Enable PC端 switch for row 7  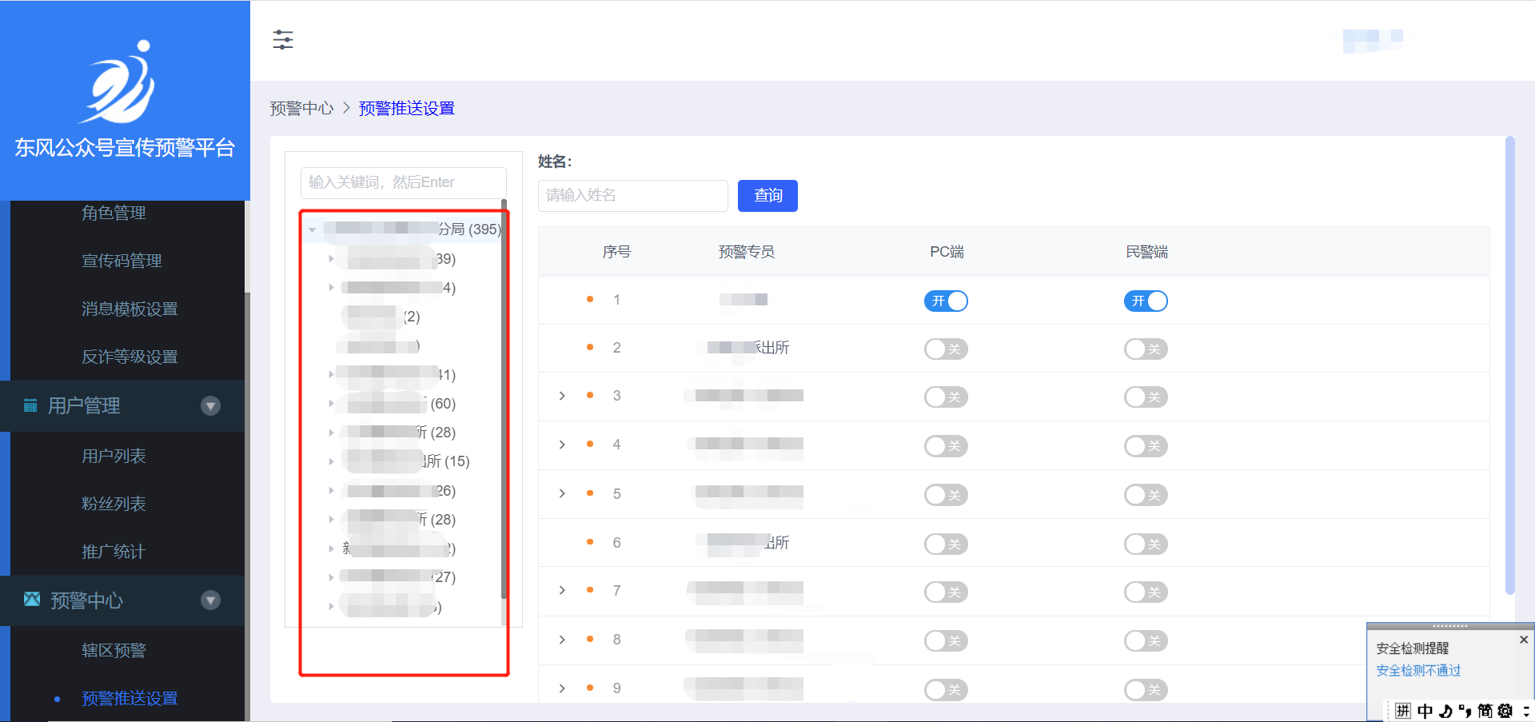[946, 592]
